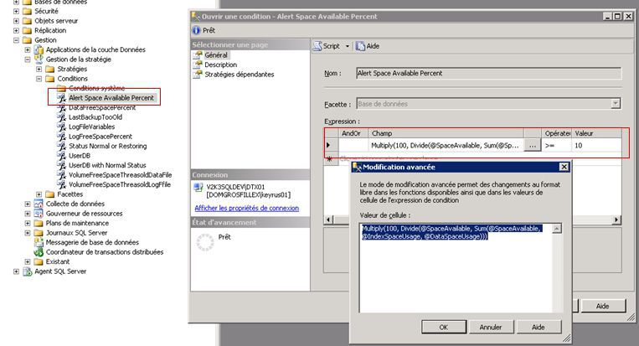Click the Conditions folder icon
The image size is (639, 346).
50,79
